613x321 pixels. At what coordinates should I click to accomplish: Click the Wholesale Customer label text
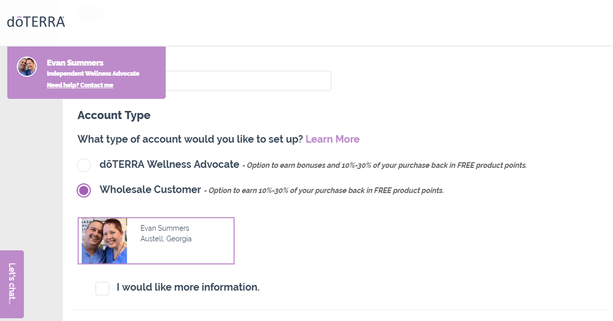click(x=150, y=190)
